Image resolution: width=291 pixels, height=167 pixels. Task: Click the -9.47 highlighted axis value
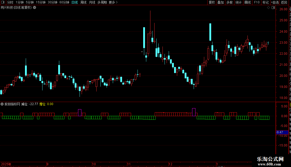(282, 132)
